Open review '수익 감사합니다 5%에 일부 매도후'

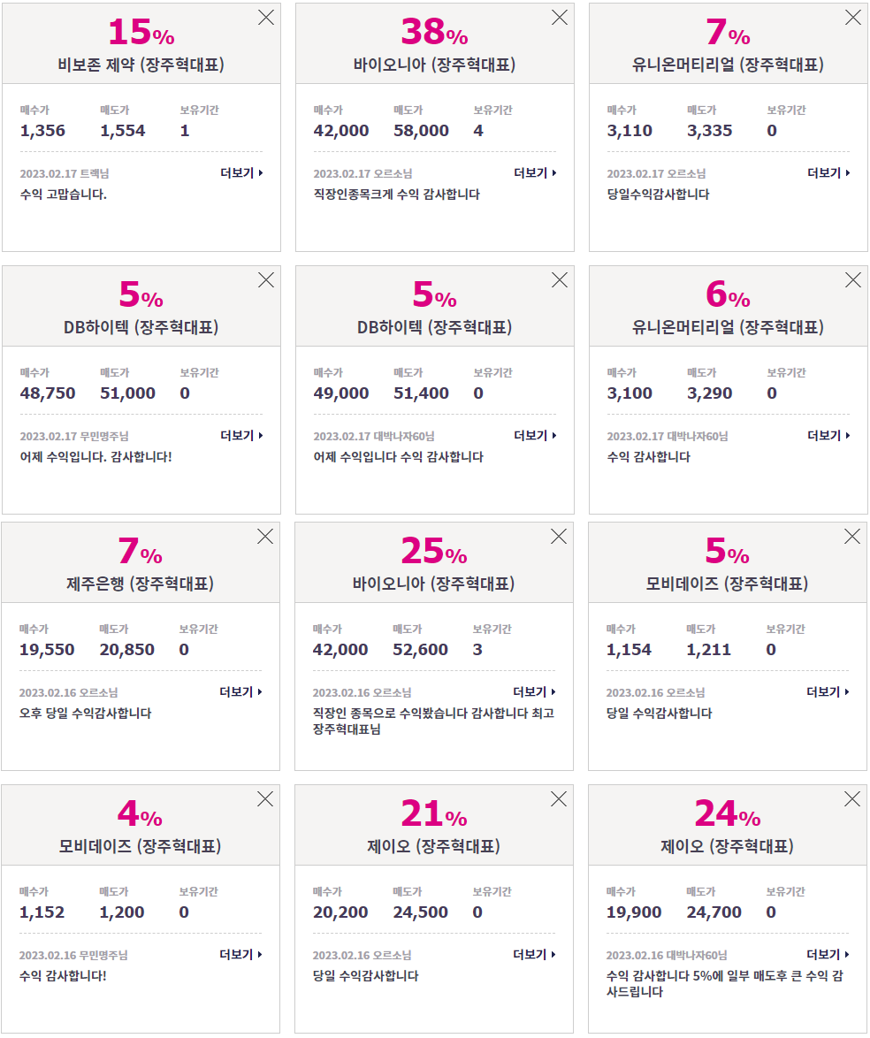click(725, 984)
